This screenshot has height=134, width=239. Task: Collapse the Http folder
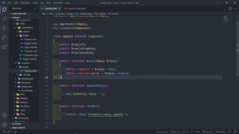[22, 23]
